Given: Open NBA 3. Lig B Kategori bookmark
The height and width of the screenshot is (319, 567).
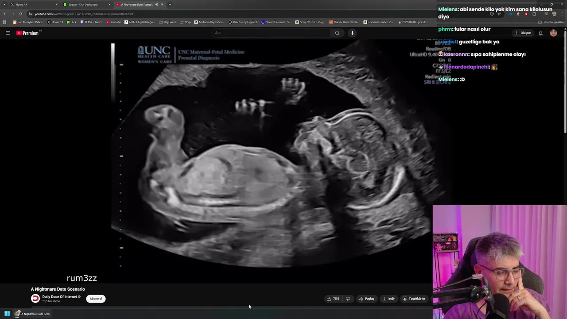Looking at the screenshot, I should coord(140,22).
